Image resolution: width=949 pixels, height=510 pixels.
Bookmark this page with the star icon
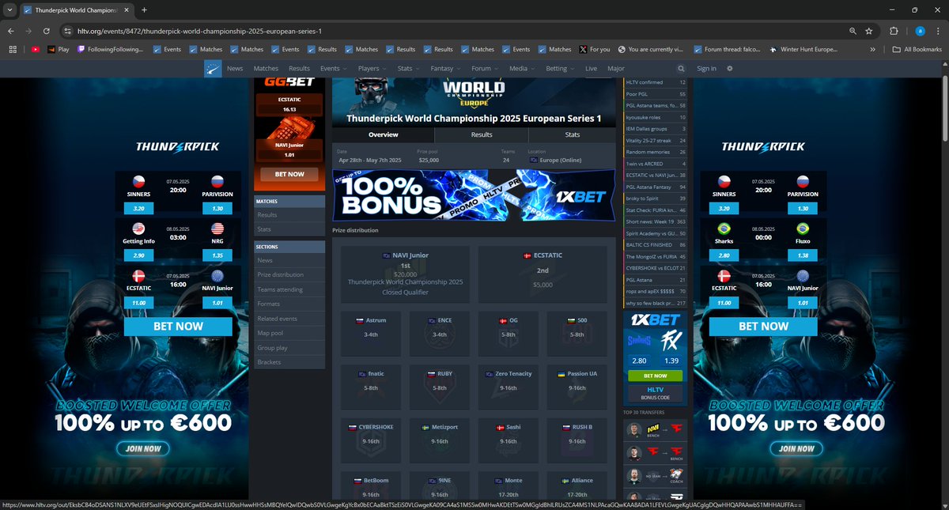tap(869, 30)
